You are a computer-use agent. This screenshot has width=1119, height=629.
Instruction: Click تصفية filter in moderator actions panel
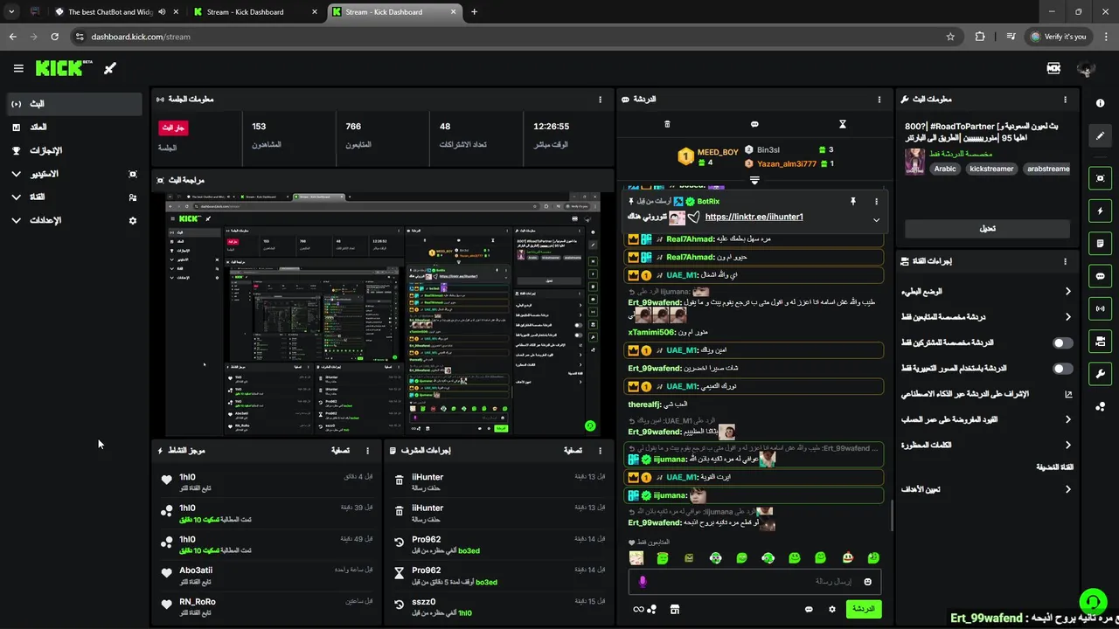point(573,451)
